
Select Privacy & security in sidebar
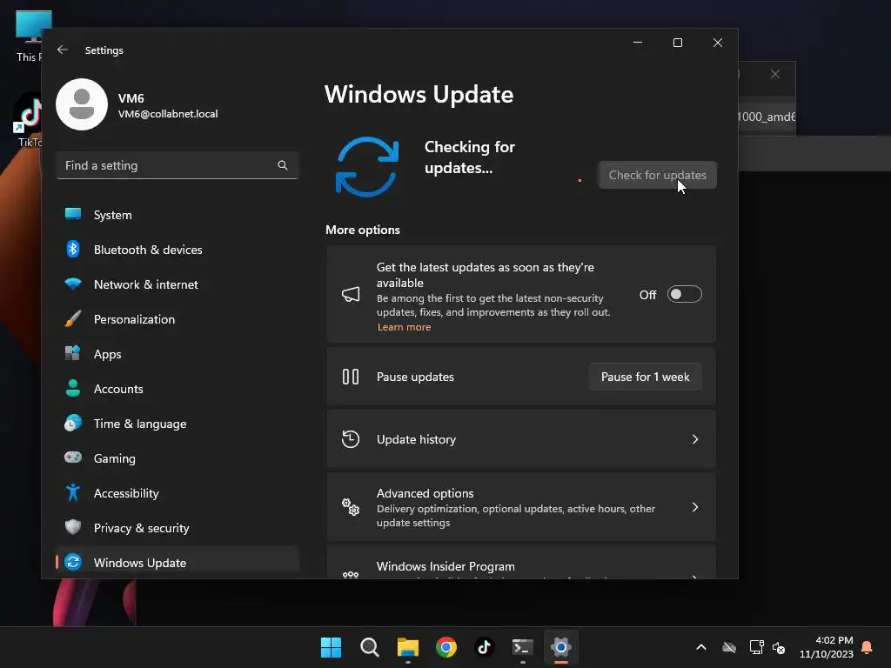point(178,528)
